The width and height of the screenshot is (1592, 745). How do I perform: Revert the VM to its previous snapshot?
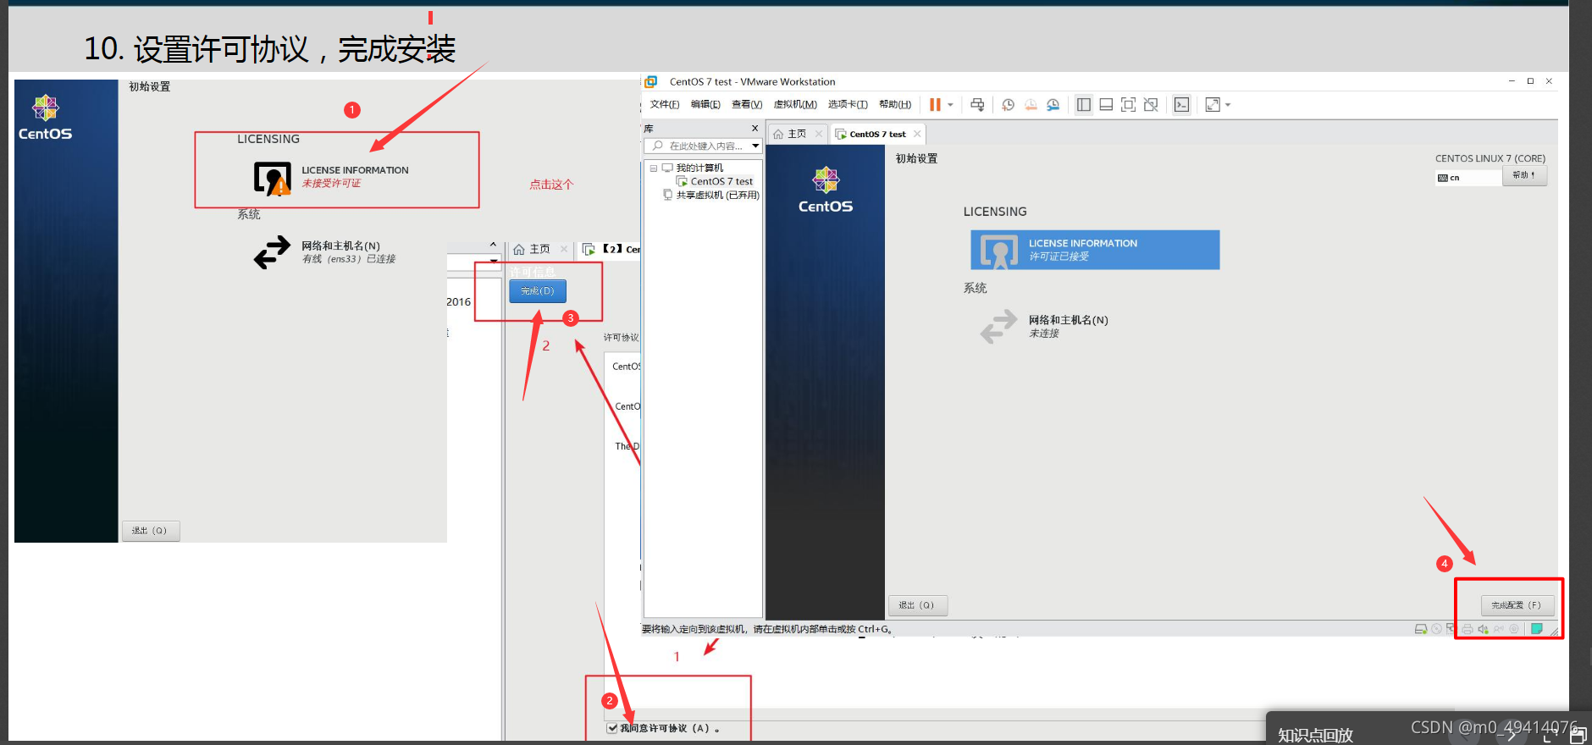[x=1031, y=105]
